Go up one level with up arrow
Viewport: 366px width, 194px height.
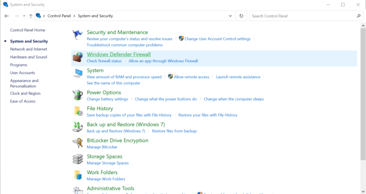click(31, 16)
